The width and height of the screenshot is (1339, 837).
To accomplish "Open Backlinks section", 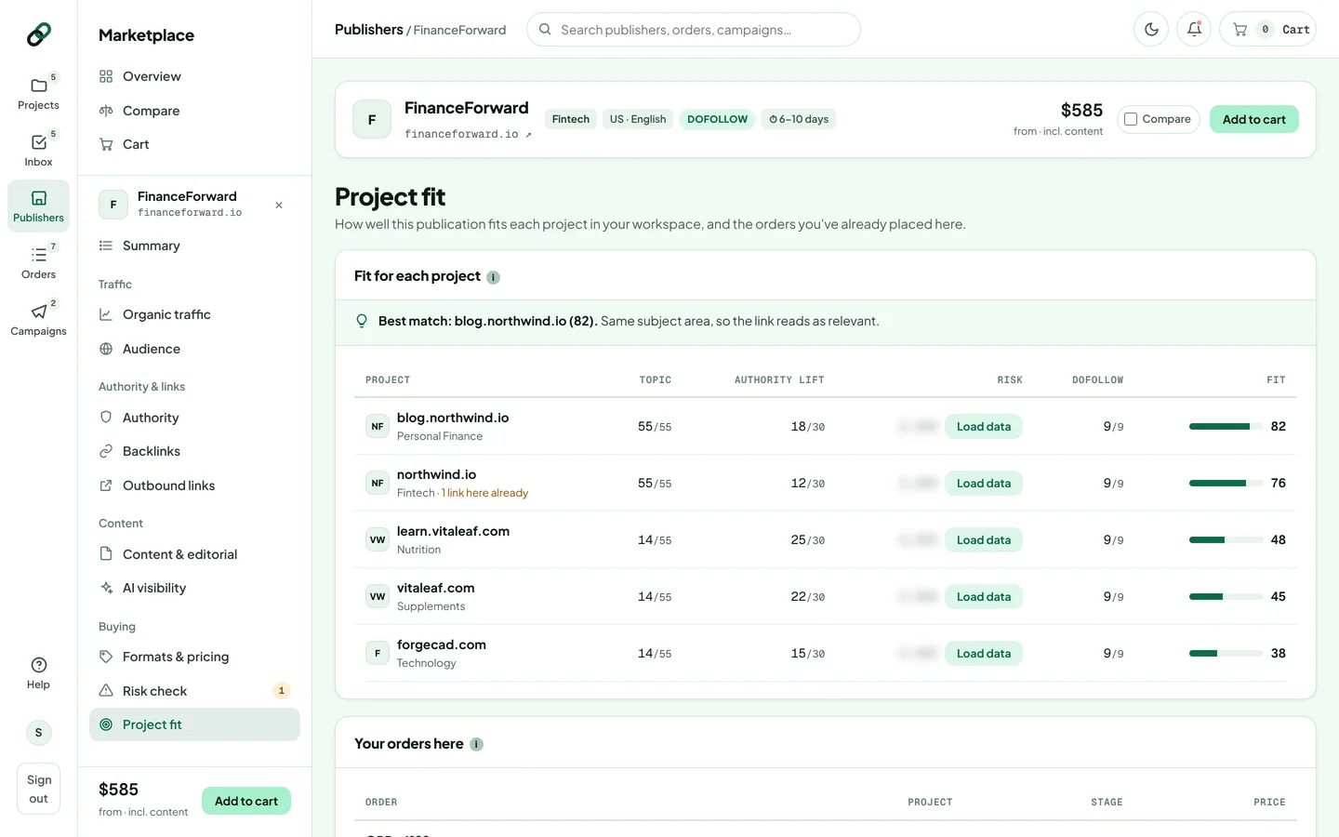I will click(194, 451).
